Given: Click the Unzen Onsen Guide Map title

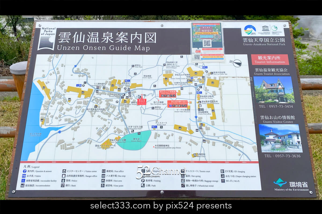Looking at the screenshot, I should (103, 48).
